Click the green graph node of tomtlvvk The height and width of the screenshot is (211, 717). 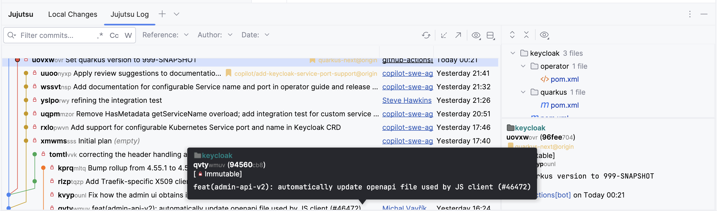coord(34,154)
